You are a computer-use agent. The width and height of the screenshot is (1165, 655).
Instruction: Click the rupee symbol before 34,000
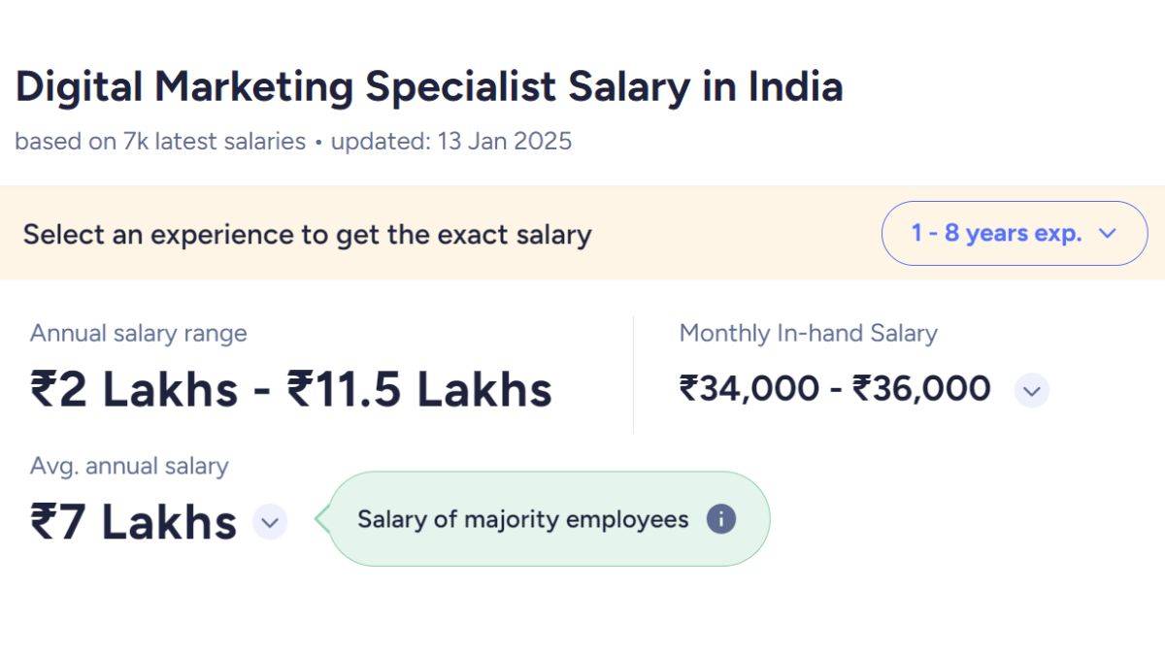click(x=688, y=389)
